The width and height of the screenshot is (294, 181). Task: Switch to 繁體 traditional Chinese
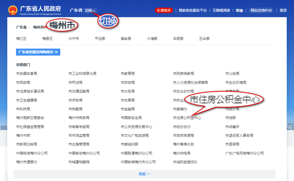coord(239,10)
